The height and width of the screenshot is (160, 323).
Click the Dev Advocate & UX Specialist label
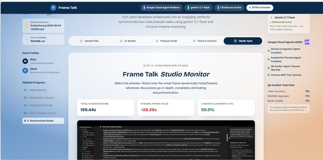click(x=45, y=72)
